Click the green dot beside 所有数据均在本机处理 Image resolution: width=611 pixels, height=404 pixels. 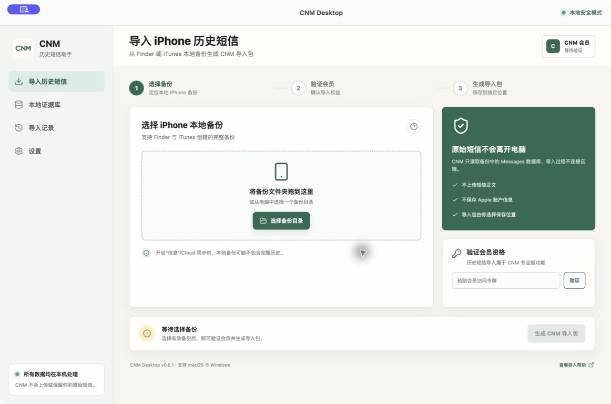17,375
